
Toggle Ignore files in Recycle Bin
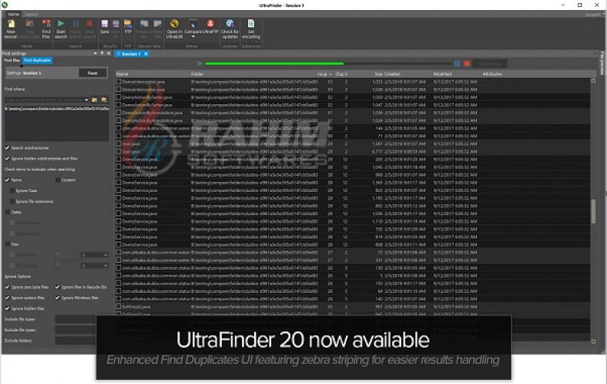[57, 287]
